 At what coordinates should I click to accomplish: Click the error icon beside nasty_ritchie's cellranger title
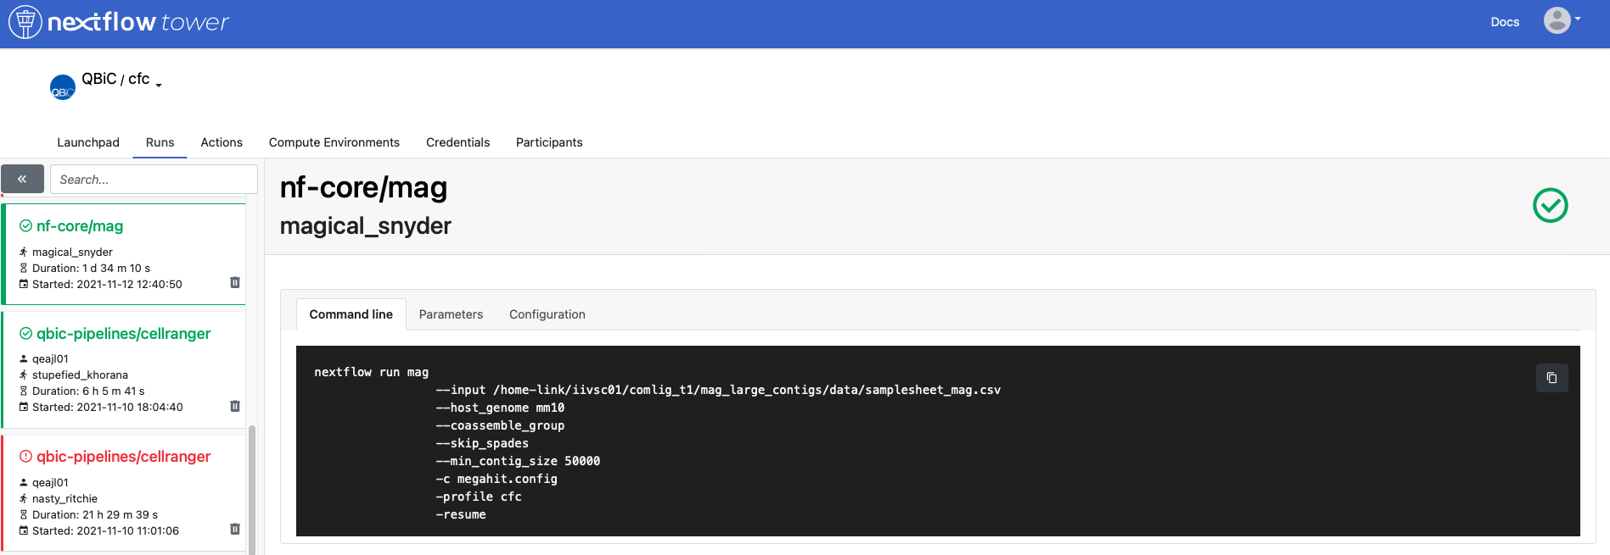click(25, 456)
